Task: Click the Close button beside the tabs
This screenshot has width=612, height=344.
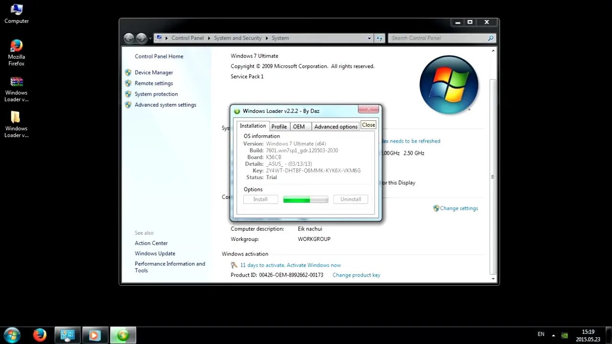Action: 368,125
